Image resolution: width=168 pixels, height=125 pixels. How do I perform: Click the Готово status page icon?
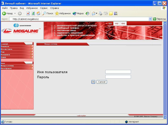(x=2, y=122)
